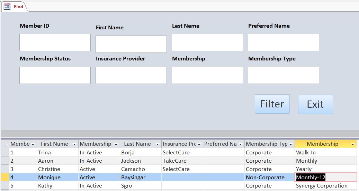Click Corporate type in Aaron's row

269,161
